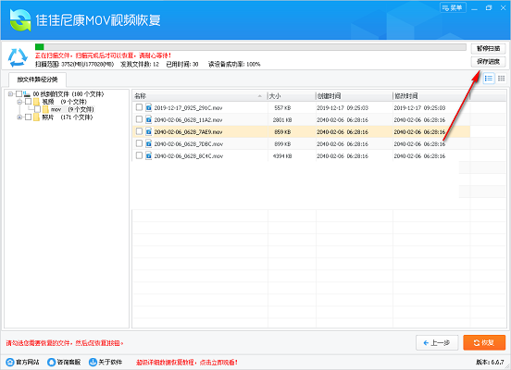Click file icon of 2040-02-06_0628_7DBC.mov
The width and height of the screenshot is (511, 370).
(149, 143)
